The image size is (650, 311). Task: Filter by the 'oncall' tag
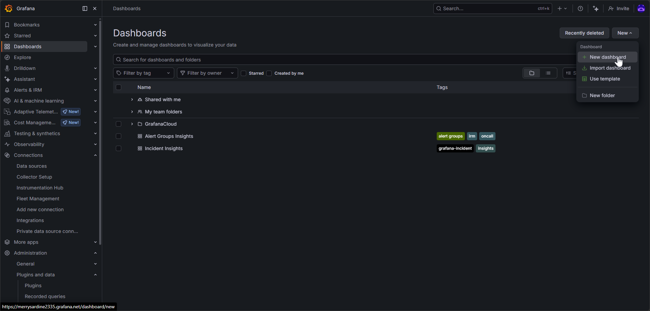487,136
